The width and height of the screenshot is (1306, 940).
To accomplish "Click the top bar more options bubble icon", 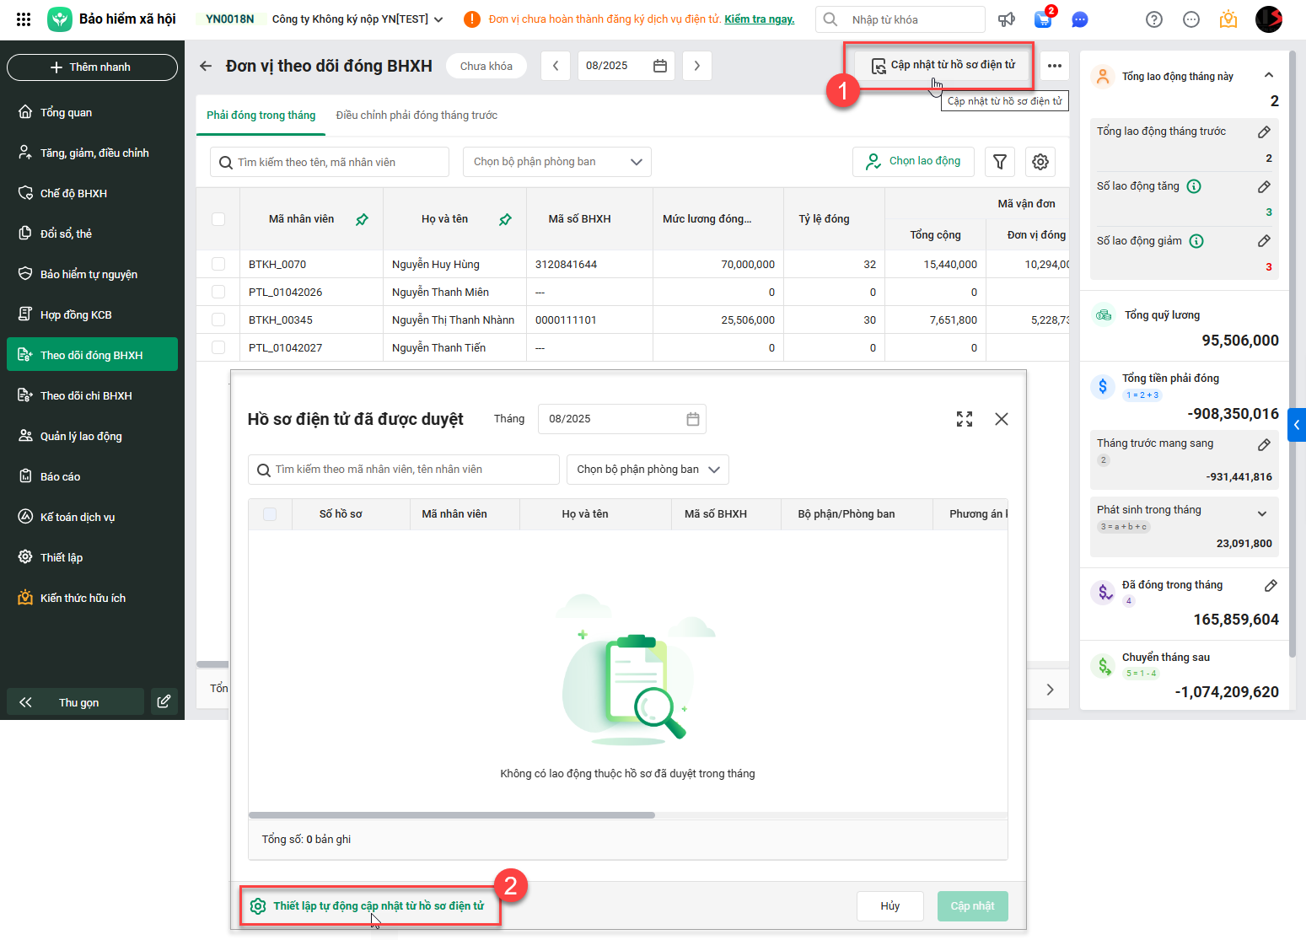I will coord(1191,19).
